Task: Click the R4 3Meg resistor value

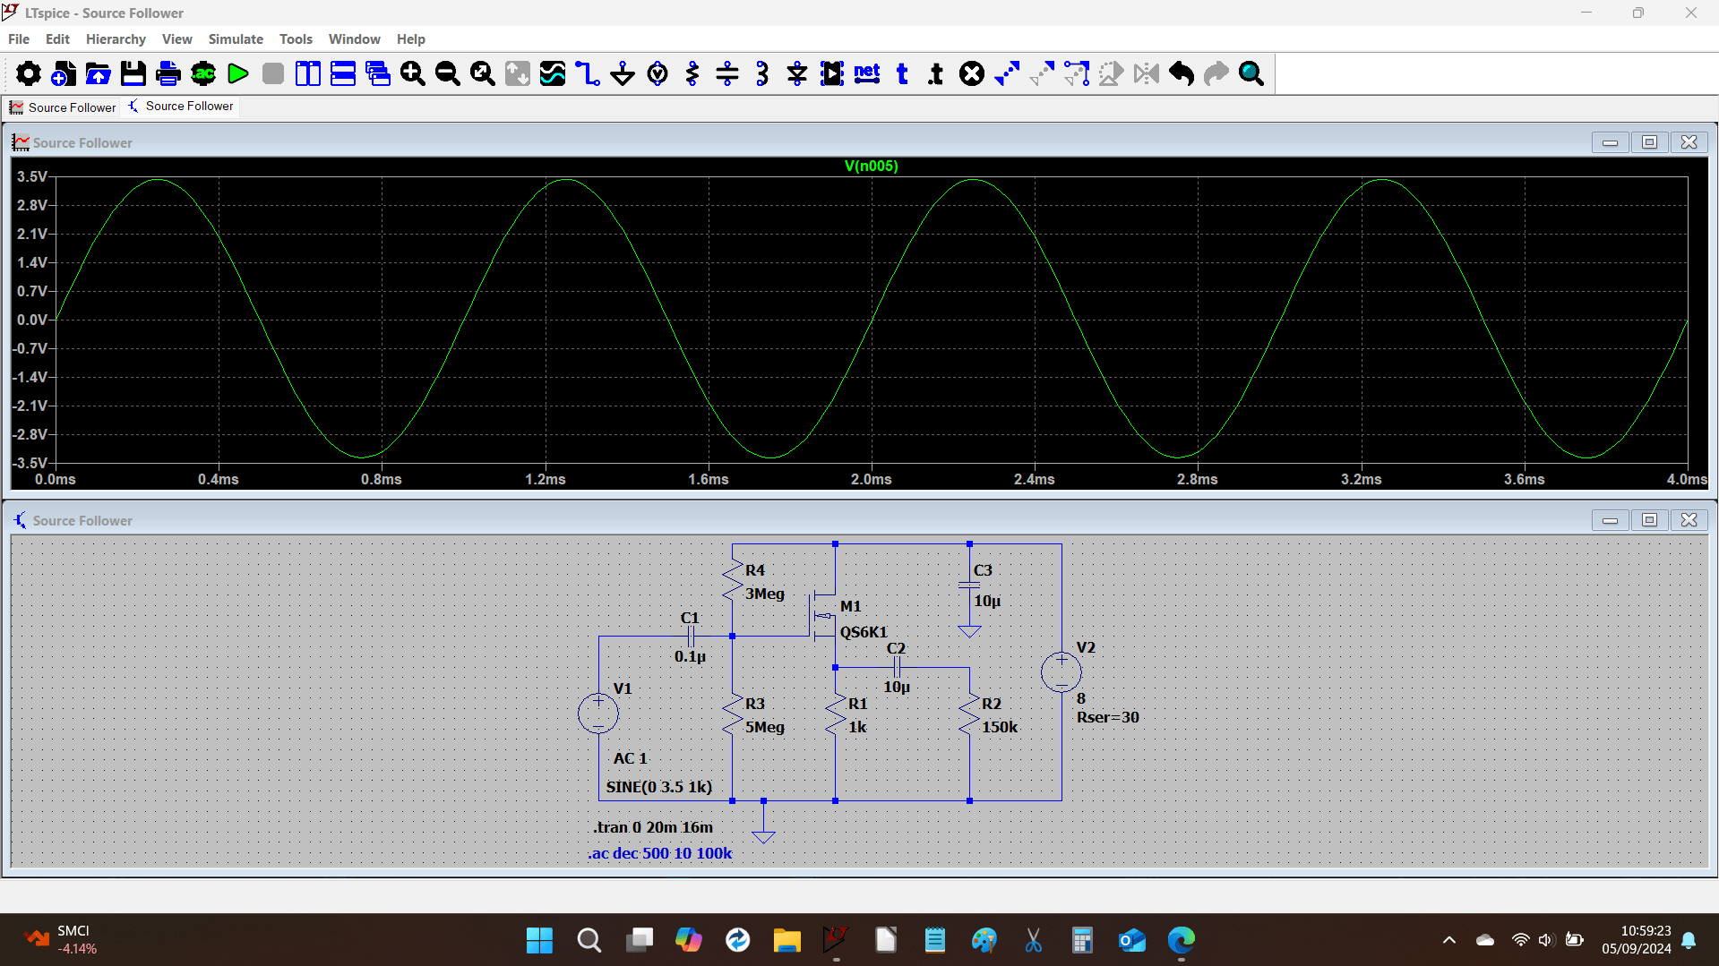Action: click(x=765, y=594)
